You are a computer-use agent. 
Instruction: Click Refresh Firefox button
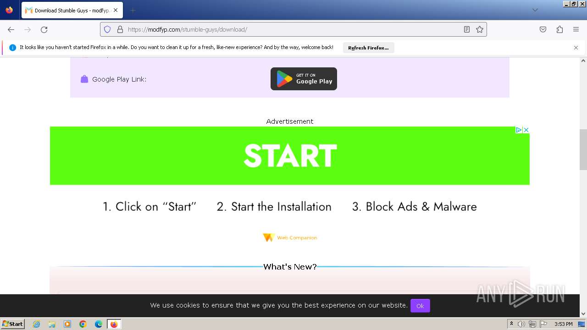click(368, 48)
